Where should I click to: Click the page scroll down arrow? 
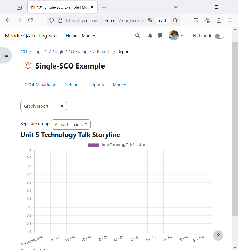[x=235, y=247]
